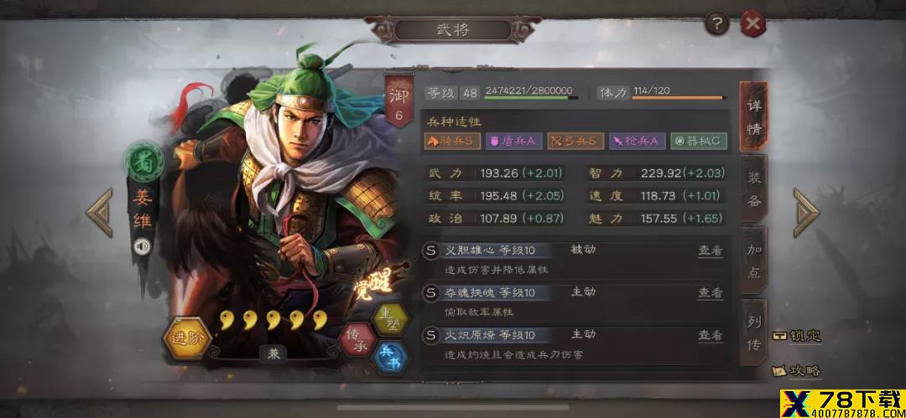
Task: Click the green experience progress bar
Action: pos(531,98)
